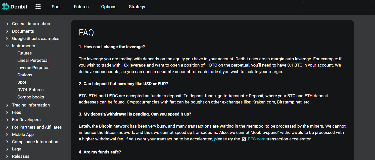This screenshot has width=375, height=160.
Task: Follow the BTC.com hyperlink
Action: pyautogui.click(x=256, y=139)
